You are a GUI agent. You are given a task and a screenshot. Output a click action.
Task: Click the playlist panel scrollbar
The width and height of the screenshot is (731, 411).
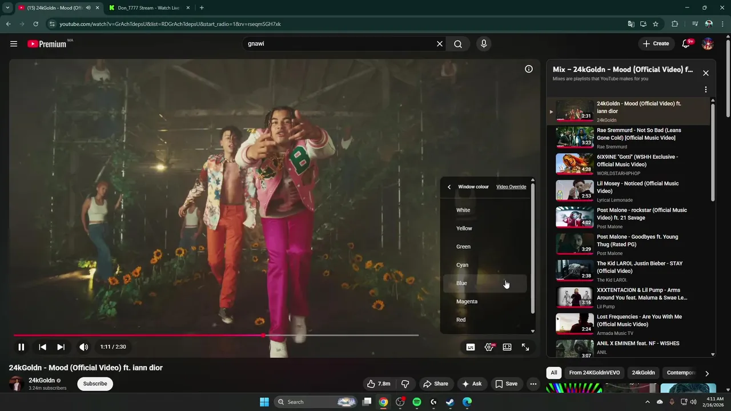[x=713, y=151]
